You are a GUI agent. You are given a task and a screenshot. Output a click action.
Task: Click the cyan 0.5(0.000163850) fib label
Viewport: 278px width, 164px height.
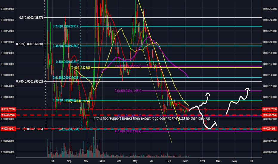pyautogui.click(x=68, y=62)
